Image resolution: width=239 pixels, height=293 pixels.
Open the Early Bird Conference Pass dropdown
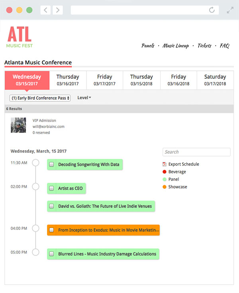click(40, 98)
